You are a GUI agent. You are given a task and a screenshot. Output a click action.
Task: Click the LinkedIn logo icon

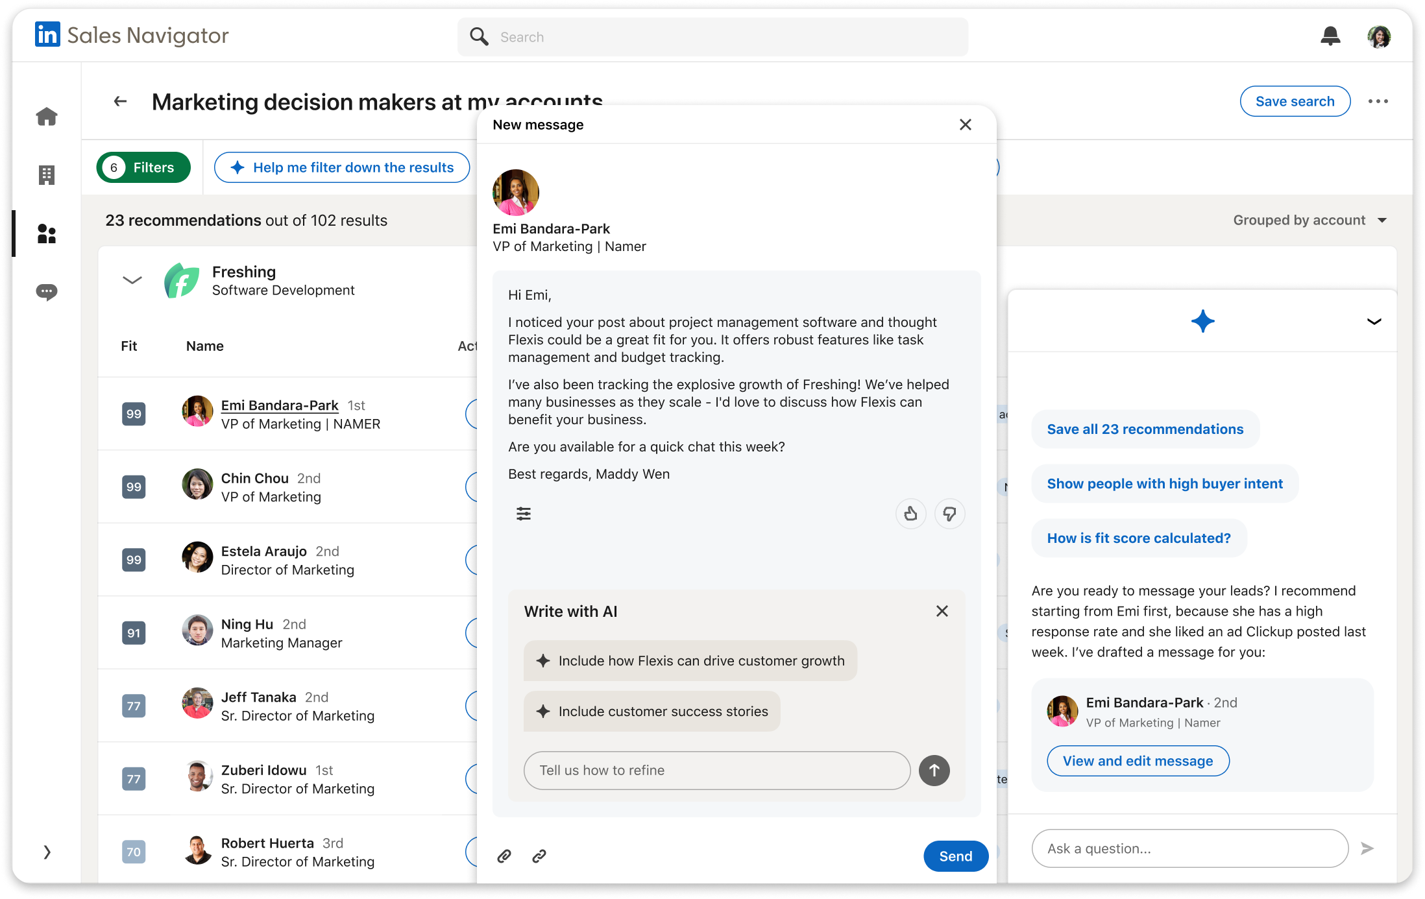47,35
